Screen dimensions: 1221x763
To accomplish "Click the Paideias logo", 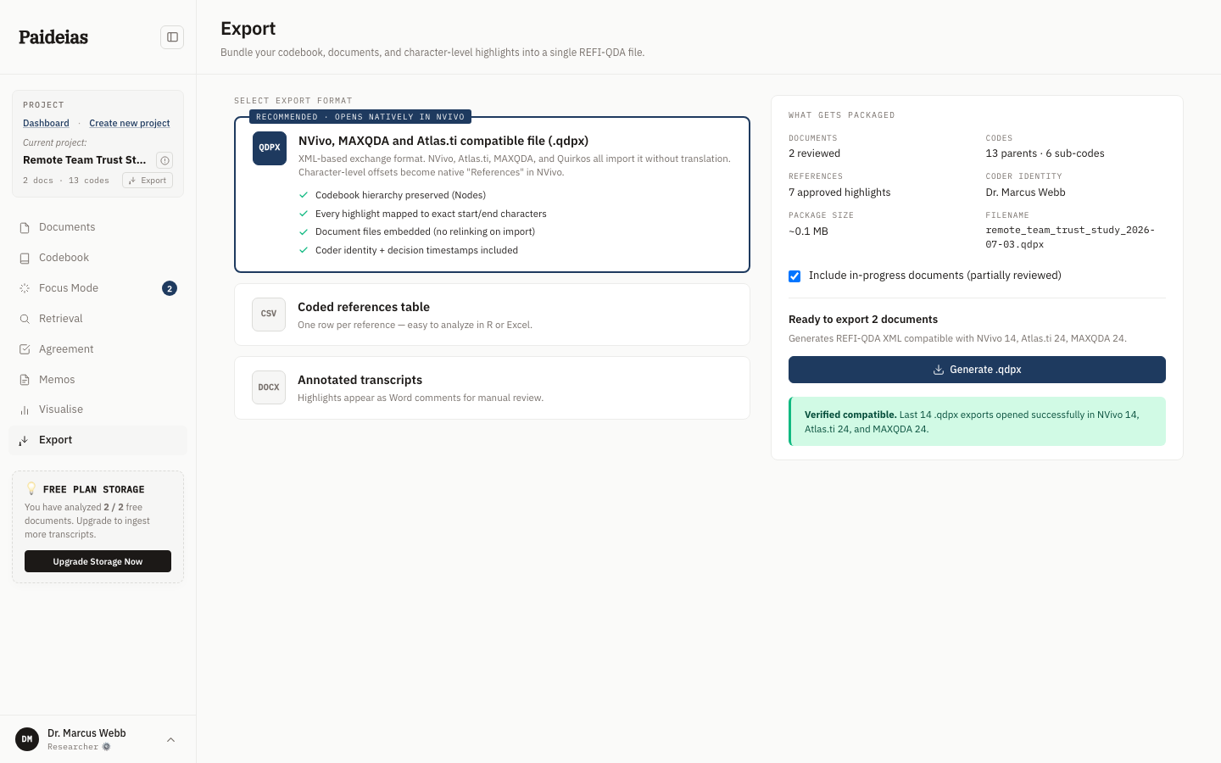I will (53, 37).
